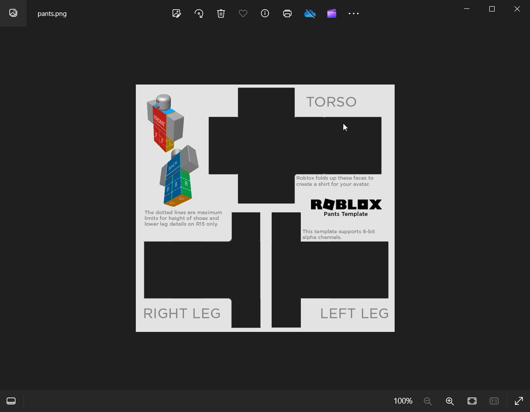Click the pants.png file name

[x=52, y=14]
